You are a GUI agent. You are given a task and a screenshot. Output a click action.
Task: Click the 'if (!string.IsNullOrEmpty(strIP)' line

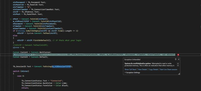pos(45,31)
